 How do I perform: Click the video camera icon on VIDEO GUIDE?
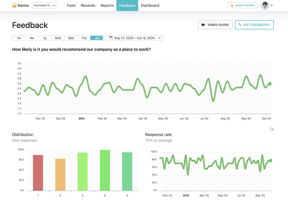tap(203, 25)
